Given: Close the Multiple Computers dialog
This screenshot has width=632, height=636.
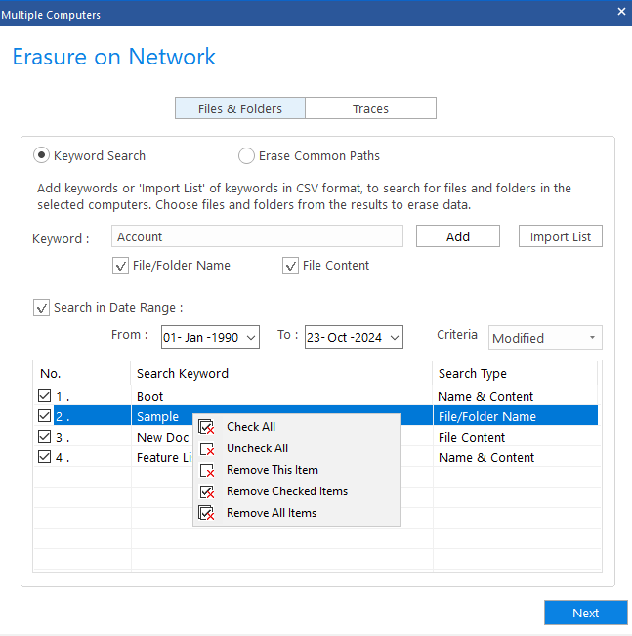Looking at the screenshot, I should pos(621,12).
